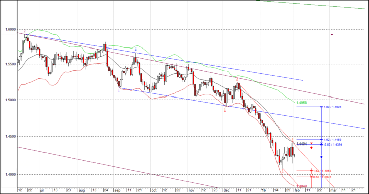369x194 pixels.
Task: Select the red 1.3849 lower band value
Action: pyautogui.click(x=302, y=186)
